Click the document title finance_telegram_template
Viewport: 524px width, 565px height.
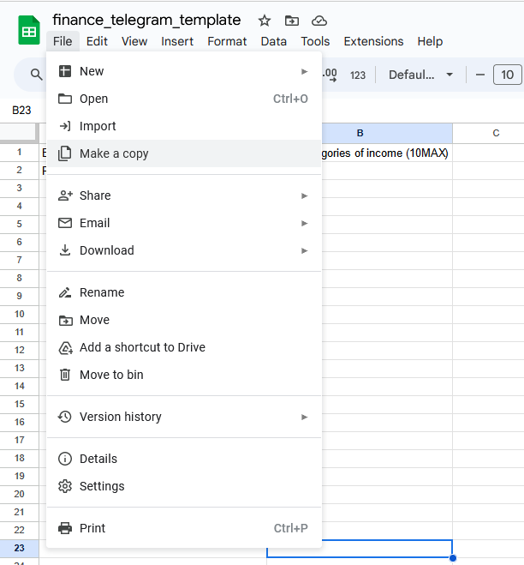tap(146, 21)
